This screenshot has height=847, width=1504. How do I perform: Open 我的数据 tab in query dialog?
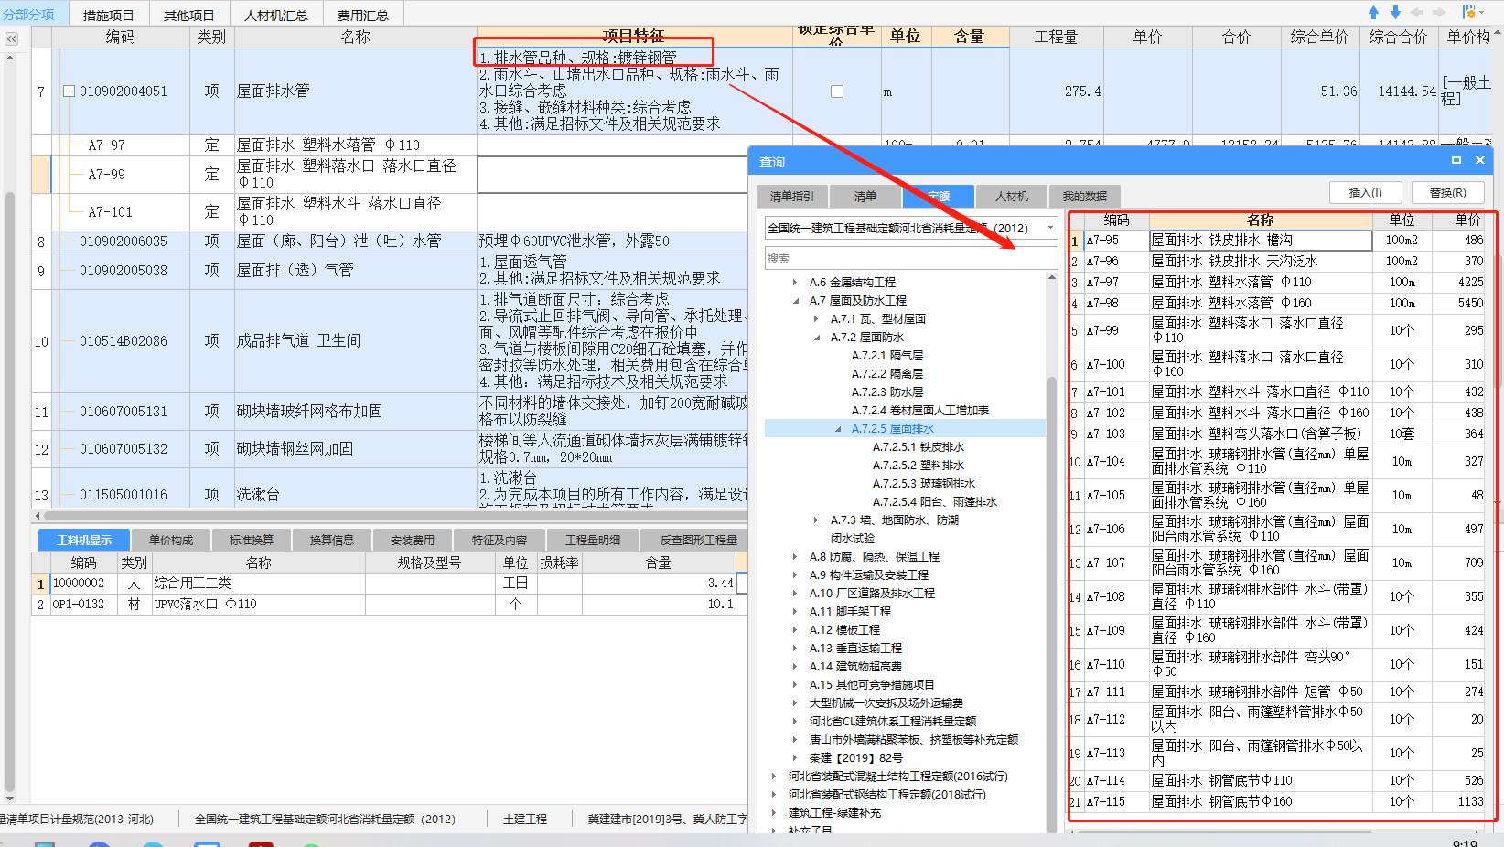pos(1085,197)
